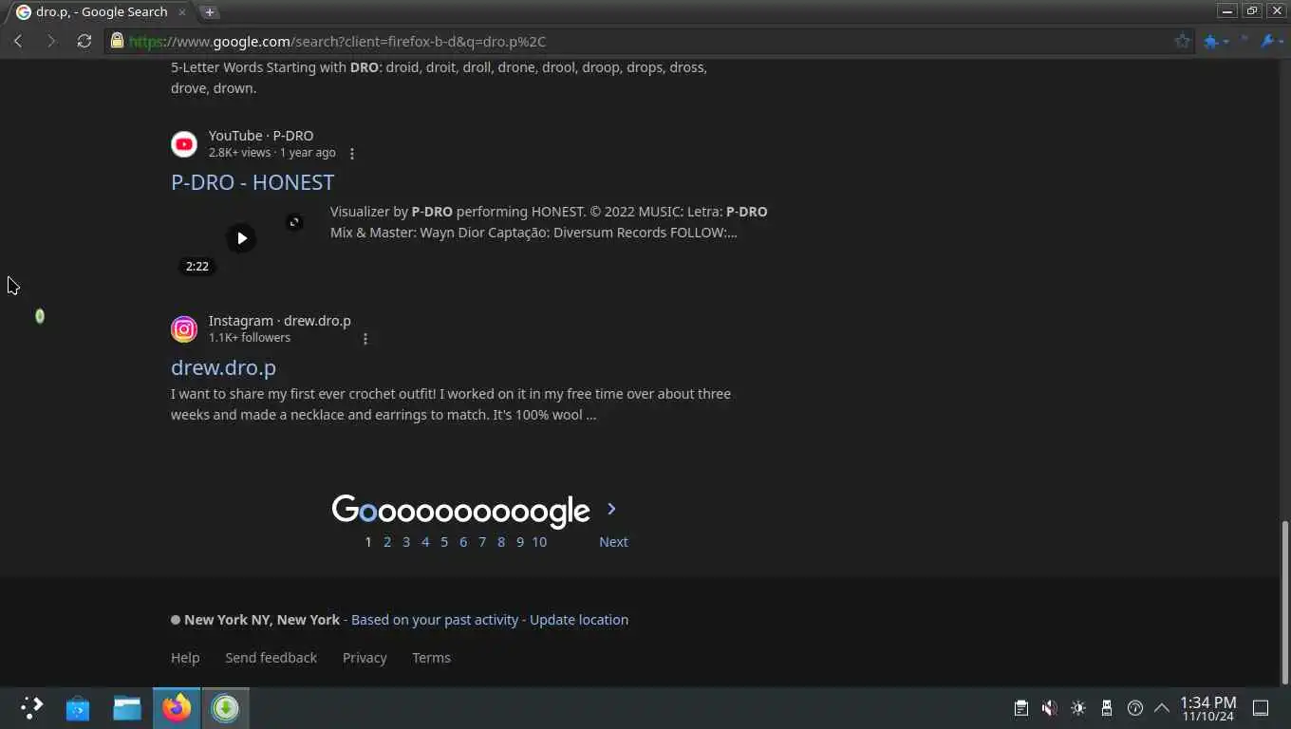Open the P-DRO - HONEST result link

(253, 182)
